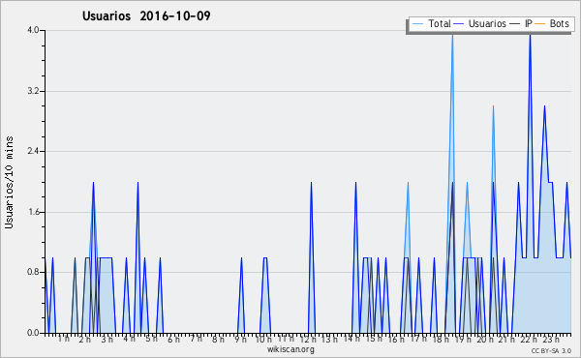The height and width of the screenshot is (358, 581).
Task: Click the '5 h' x-axis label
Action: point(151,339)
